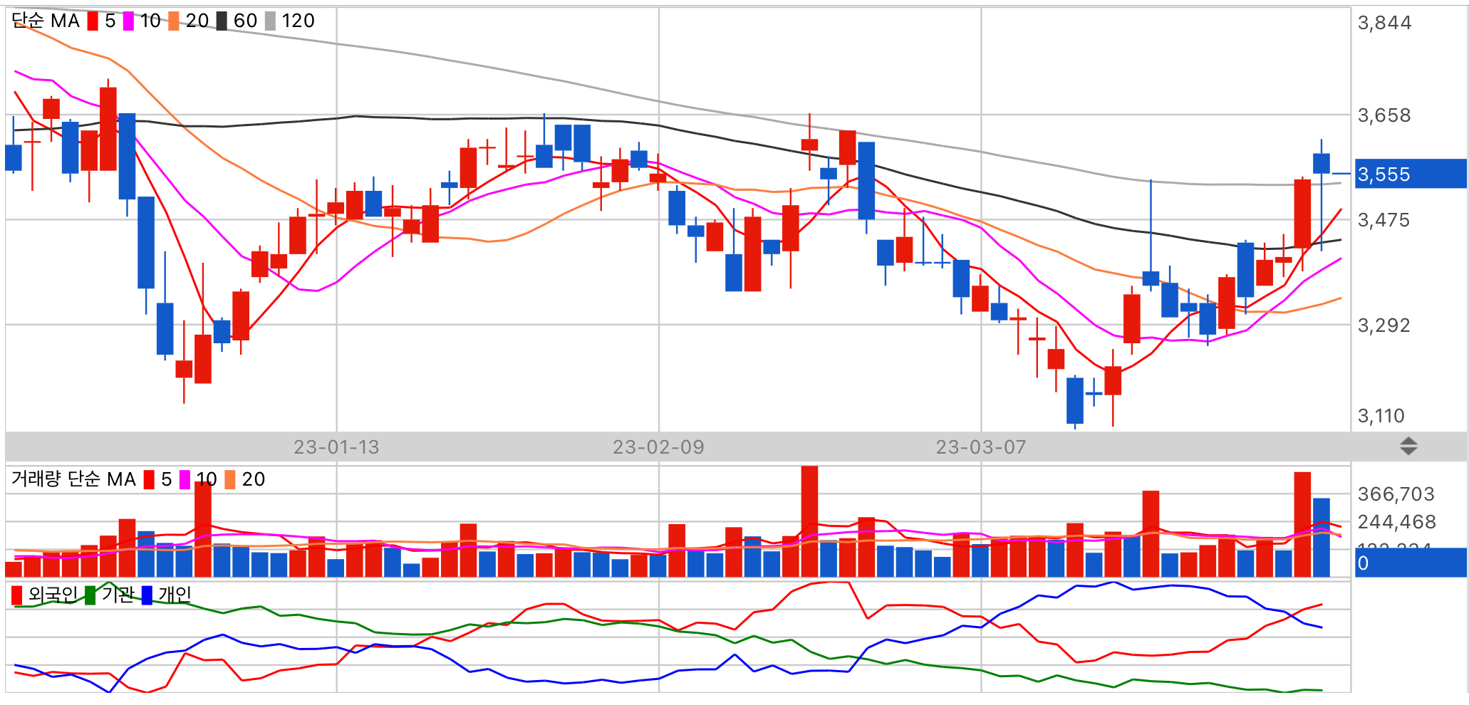Image resolution: width=1469 pixels, height=705 pixels.
Task: Click the magenta 10-day volume MA swatch
Action: point(185,480)
